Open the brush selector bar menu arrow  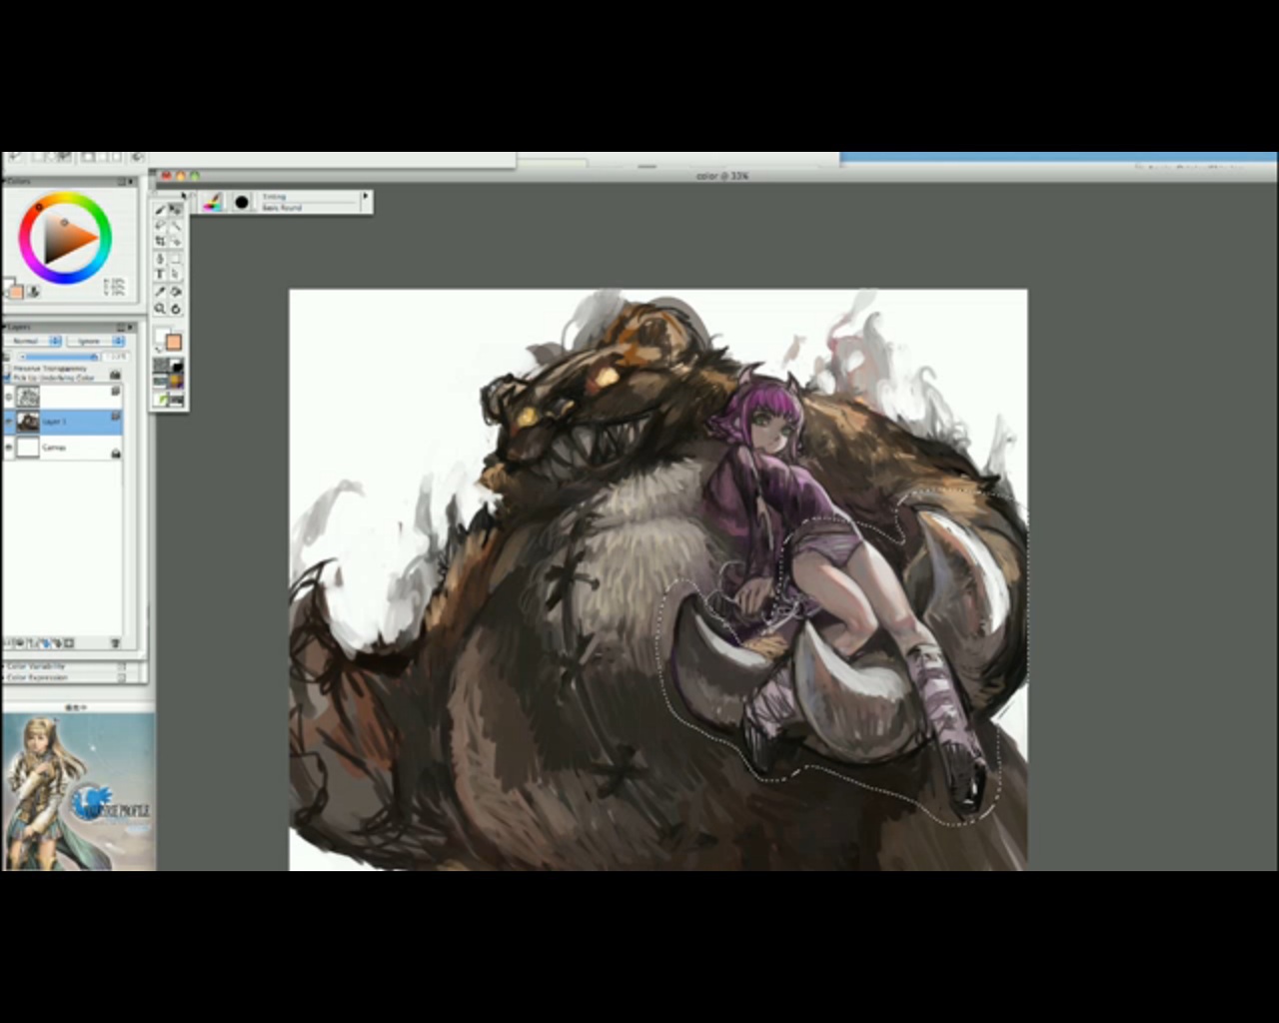[366, 197]
